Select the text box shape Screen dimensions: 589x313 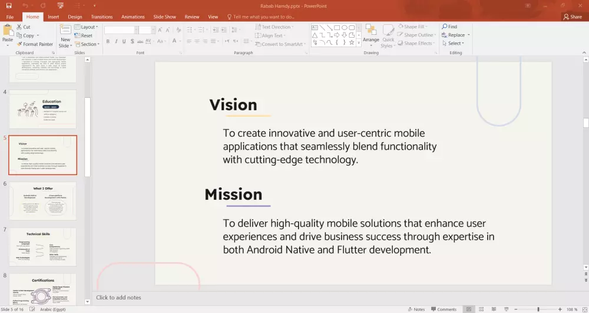[x=315, y=28]
